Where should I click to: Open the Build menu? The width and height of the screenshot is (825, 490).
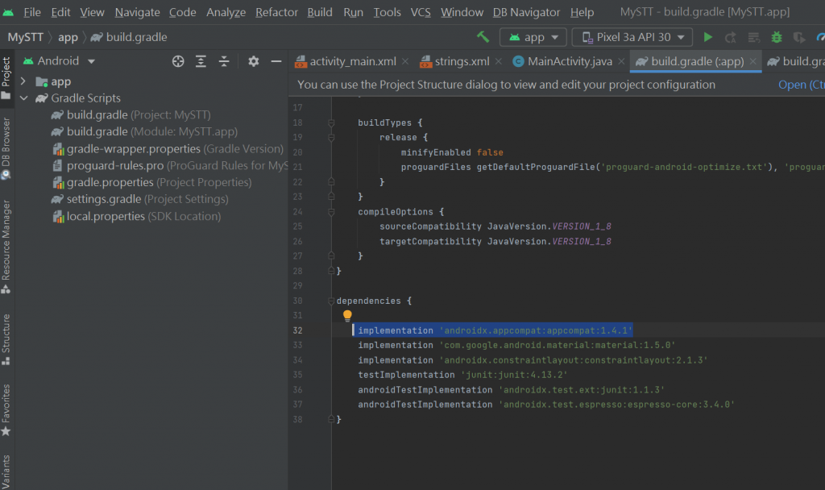coord(320,12)
